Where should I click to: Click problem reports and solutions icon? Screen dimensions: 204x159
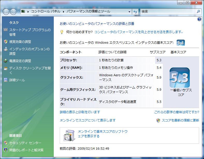6,150
